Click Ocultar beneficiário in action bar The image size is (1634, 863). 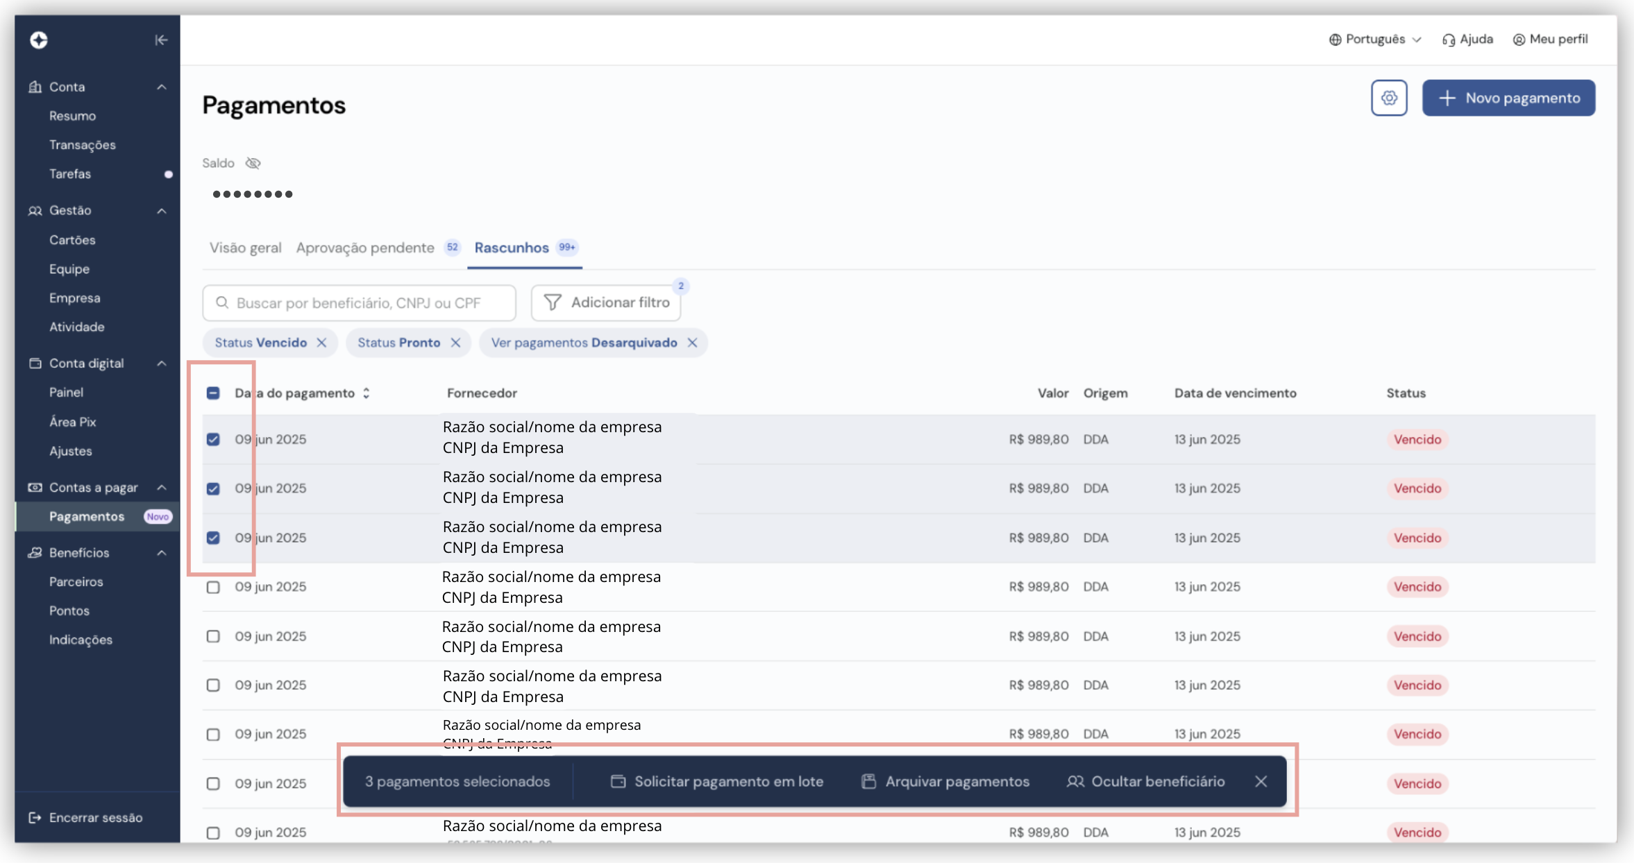(1146, 781)
